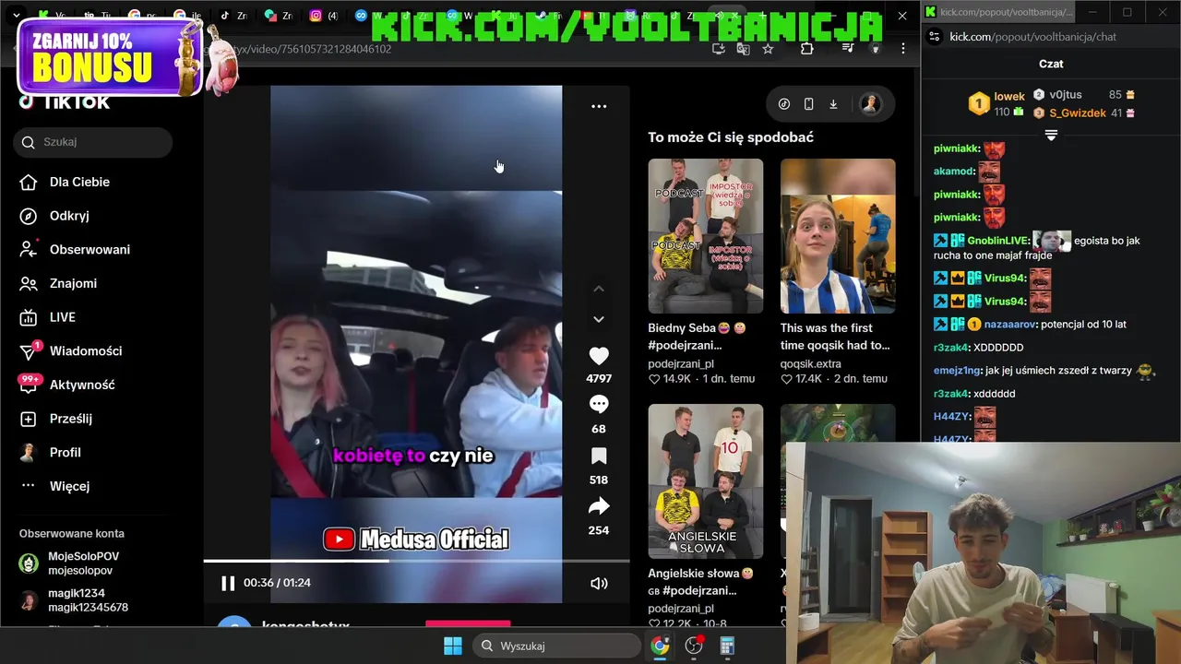Click the Czat header in Kick window

[1051, 64]
